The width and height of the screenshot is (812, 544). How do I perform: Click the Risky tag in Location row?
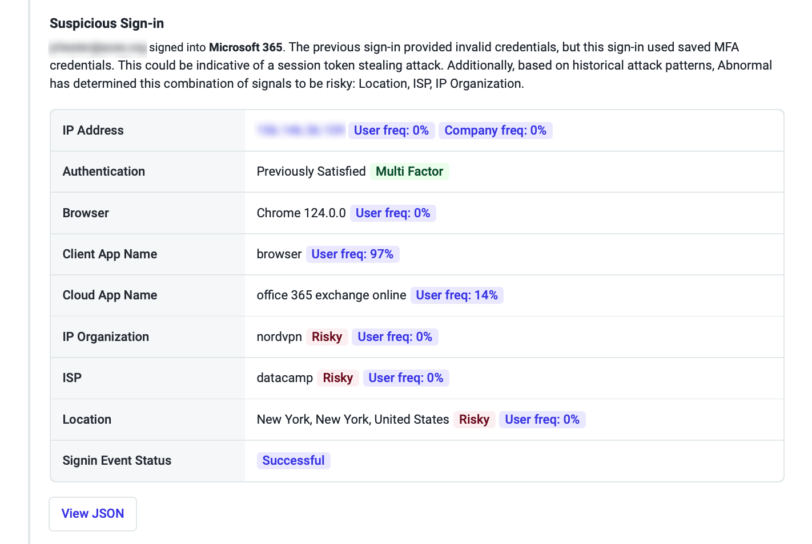tap(474, 420)
